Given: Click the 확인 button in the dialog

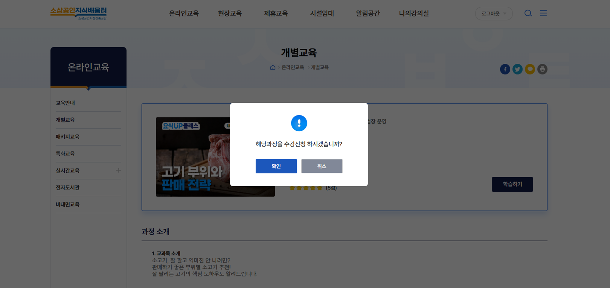Looking at the screenshot, I should click(x=276, y=166).
